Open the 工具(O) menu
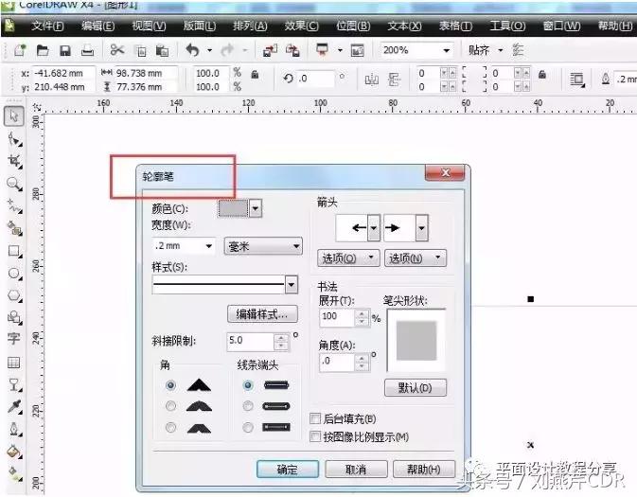The image size is (637, 497). tap(507, 26)
